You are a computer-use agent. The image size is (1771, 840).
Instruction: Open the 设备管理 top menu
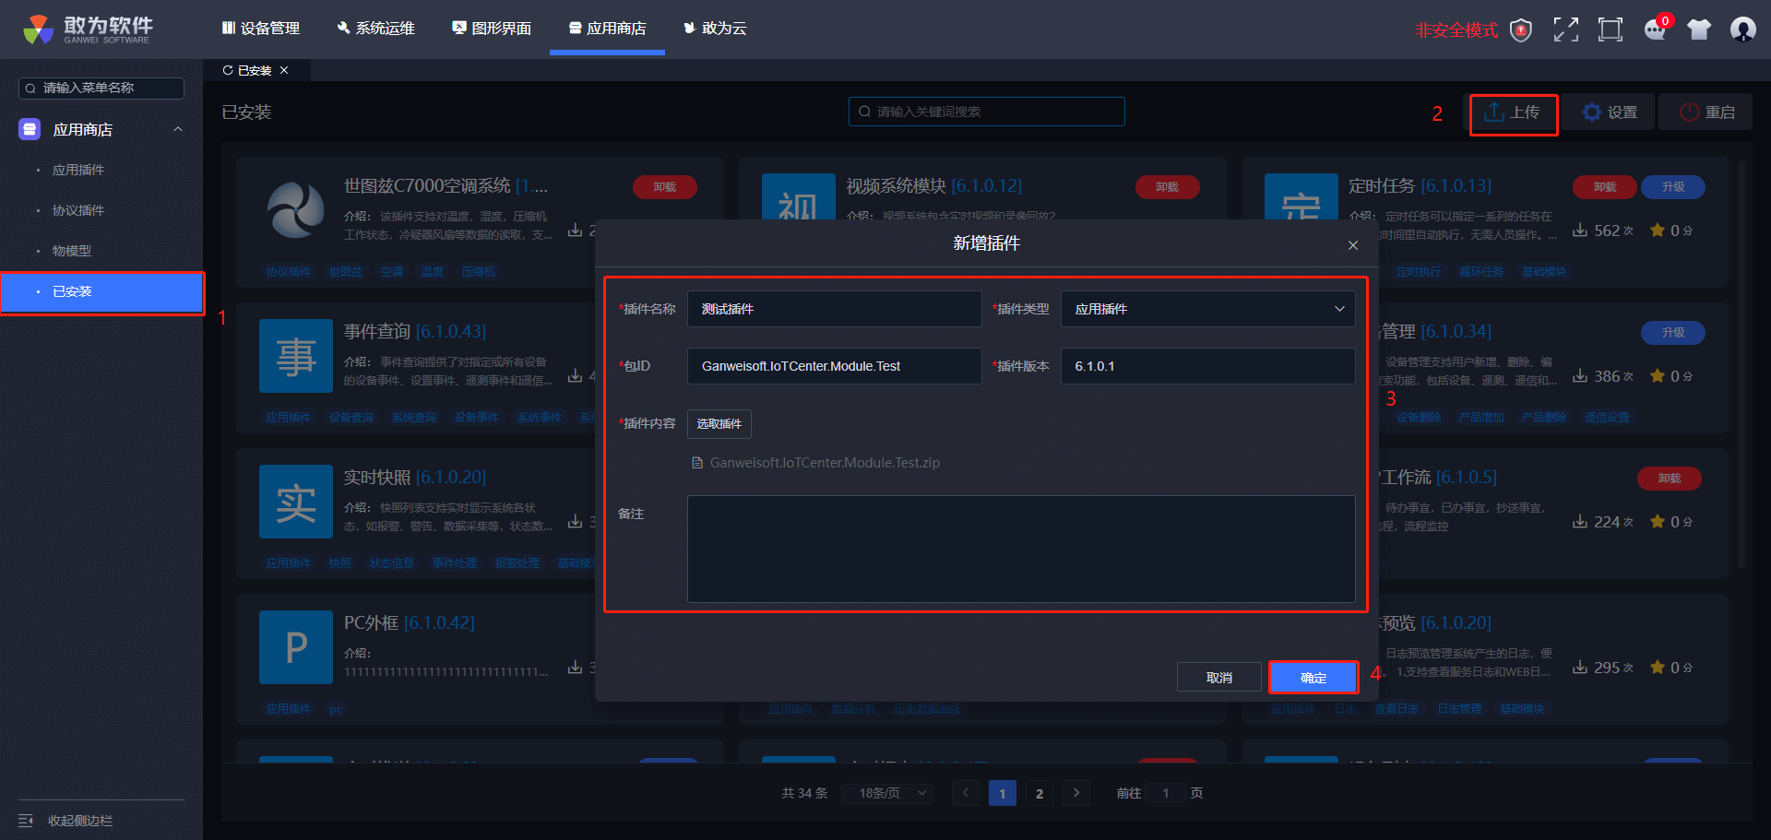click(261, 29)
